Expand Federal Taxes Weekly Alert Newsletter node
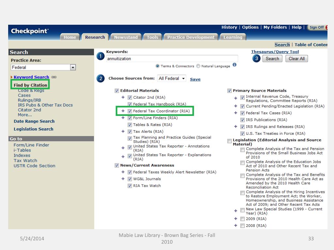This screenshot has width=334, height=250. pyautogui.click(x=123, y=172)
